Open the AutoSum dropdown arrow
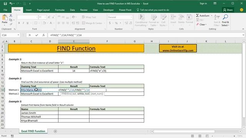 pos(212,15)
